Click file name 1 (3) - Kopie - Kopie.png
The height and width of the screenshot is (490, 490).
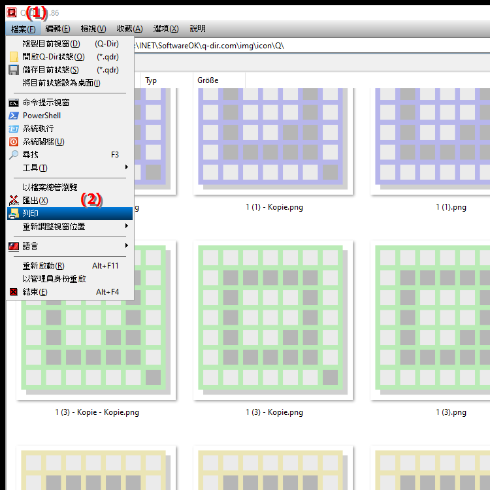pos(97,412)
